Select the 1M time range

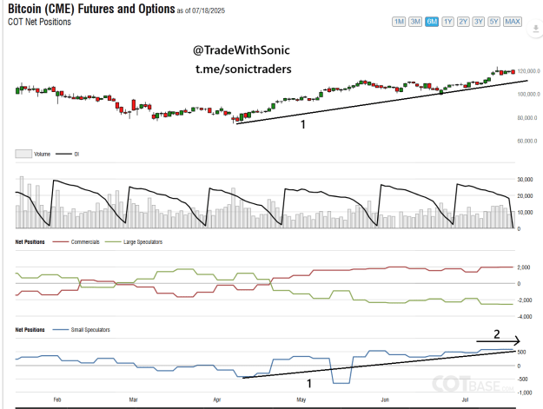(x=399, y=22)
